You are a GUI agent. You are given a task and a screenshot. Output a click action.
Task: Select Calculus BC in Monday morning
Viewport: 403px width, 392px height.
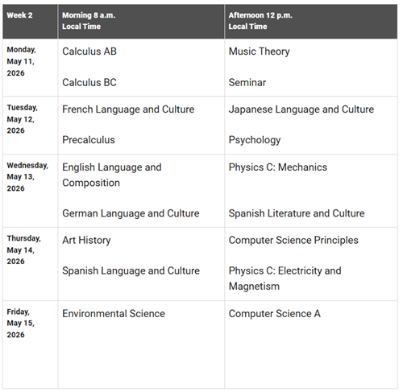tap(89, 82)
